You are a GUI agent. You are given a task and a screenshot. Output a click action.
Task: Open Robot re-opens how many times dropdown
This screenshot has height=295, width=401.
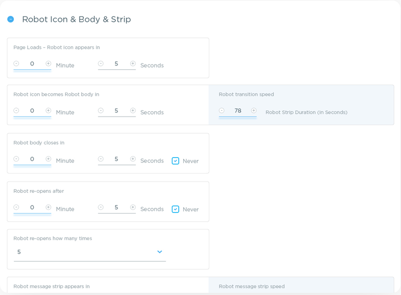pos(159,252)
